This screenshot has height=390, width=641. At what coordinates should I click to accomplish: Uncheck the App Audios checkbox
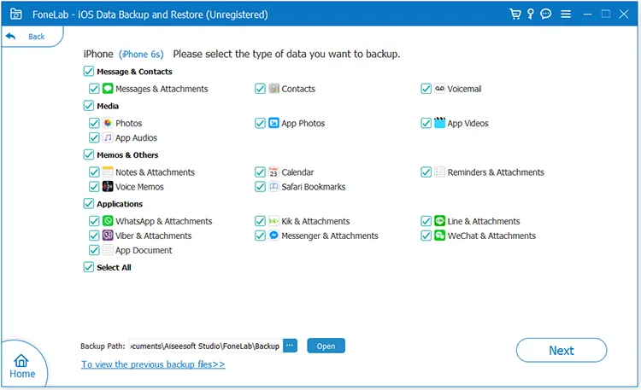click(x=94, y=137)
